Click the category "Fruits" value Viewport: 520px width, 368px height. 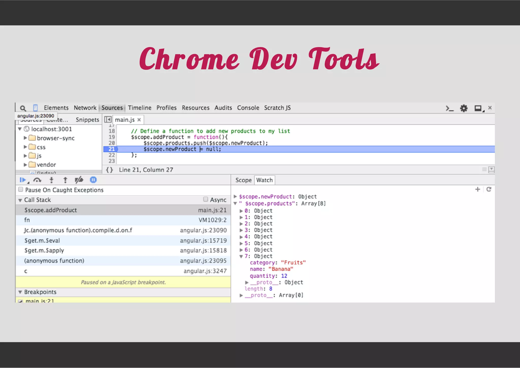(x=293, y=263)
